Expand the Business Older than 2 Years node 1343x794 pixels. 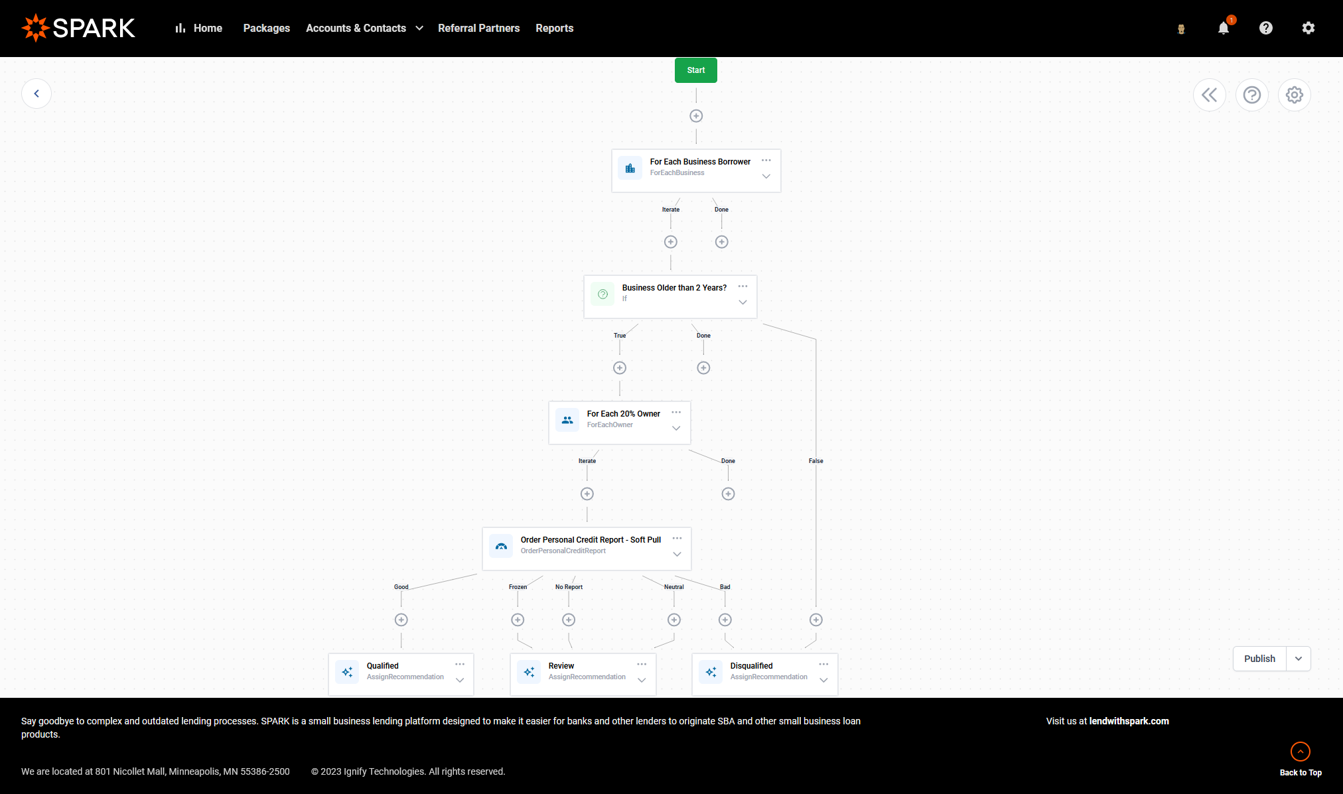point(742,302)
